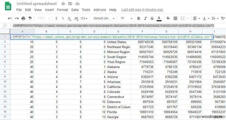Select cell with value 18801310
Image resolution: width=226 pixels, height=120 pixels.
(142, 112)
